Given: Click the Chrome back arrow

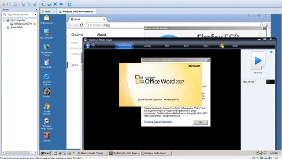Looking at the screenshot, I should [70, 25].
